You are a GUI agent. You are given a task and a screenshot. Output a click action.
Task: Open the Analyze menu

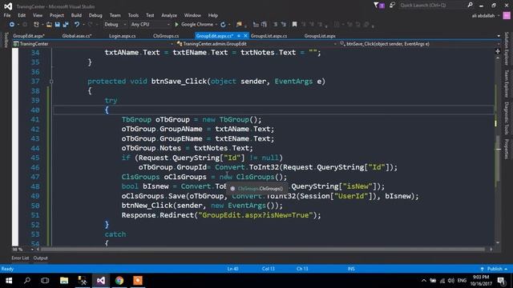pos(169,15)
